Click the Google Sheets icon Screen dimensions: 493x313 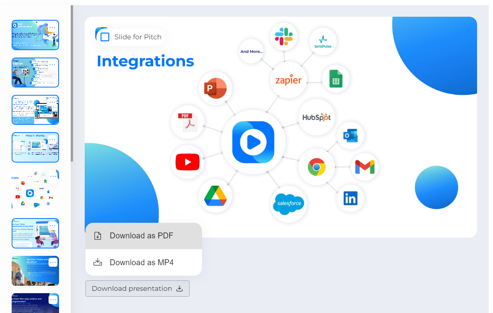point(336,79)
